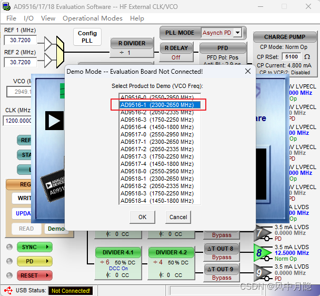Screen dimensions: 320x296
Task: Edit the REF 1 (MHz) frequency field
Action: click(20, 40)
